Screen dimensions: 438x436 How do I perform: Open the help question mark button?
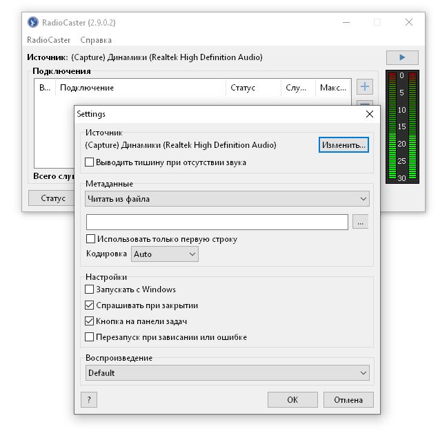pyautogui.click(x=89, y=399)
